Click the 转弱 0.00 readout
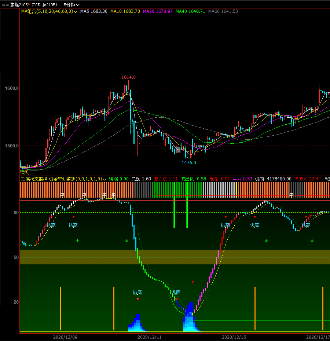Image resolution: width=330 pixels, height=341 pixels. pos(119,179)
